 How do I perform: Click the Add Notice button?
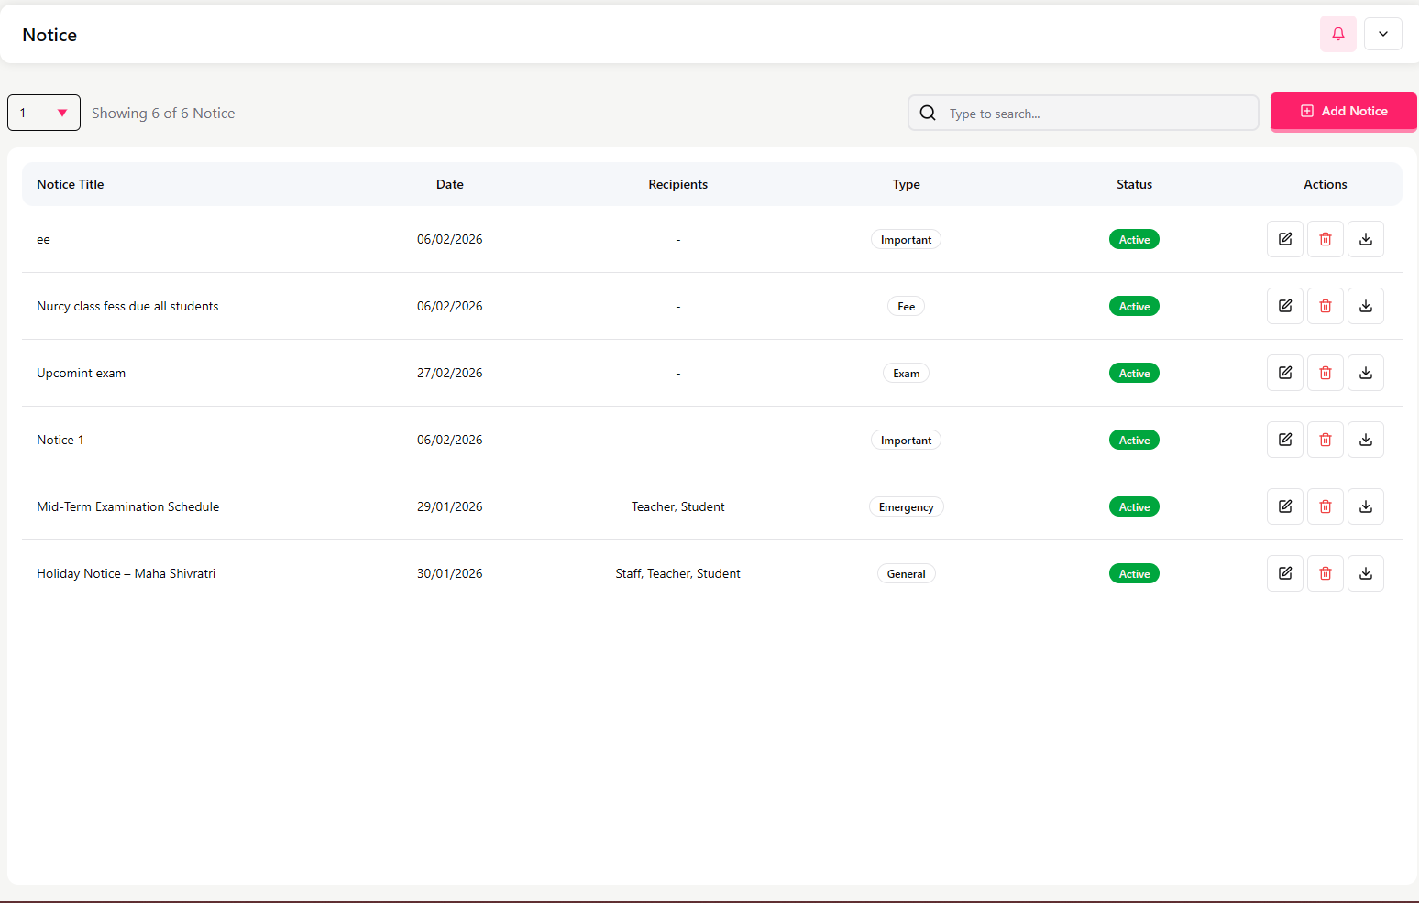pos(1343,111)
